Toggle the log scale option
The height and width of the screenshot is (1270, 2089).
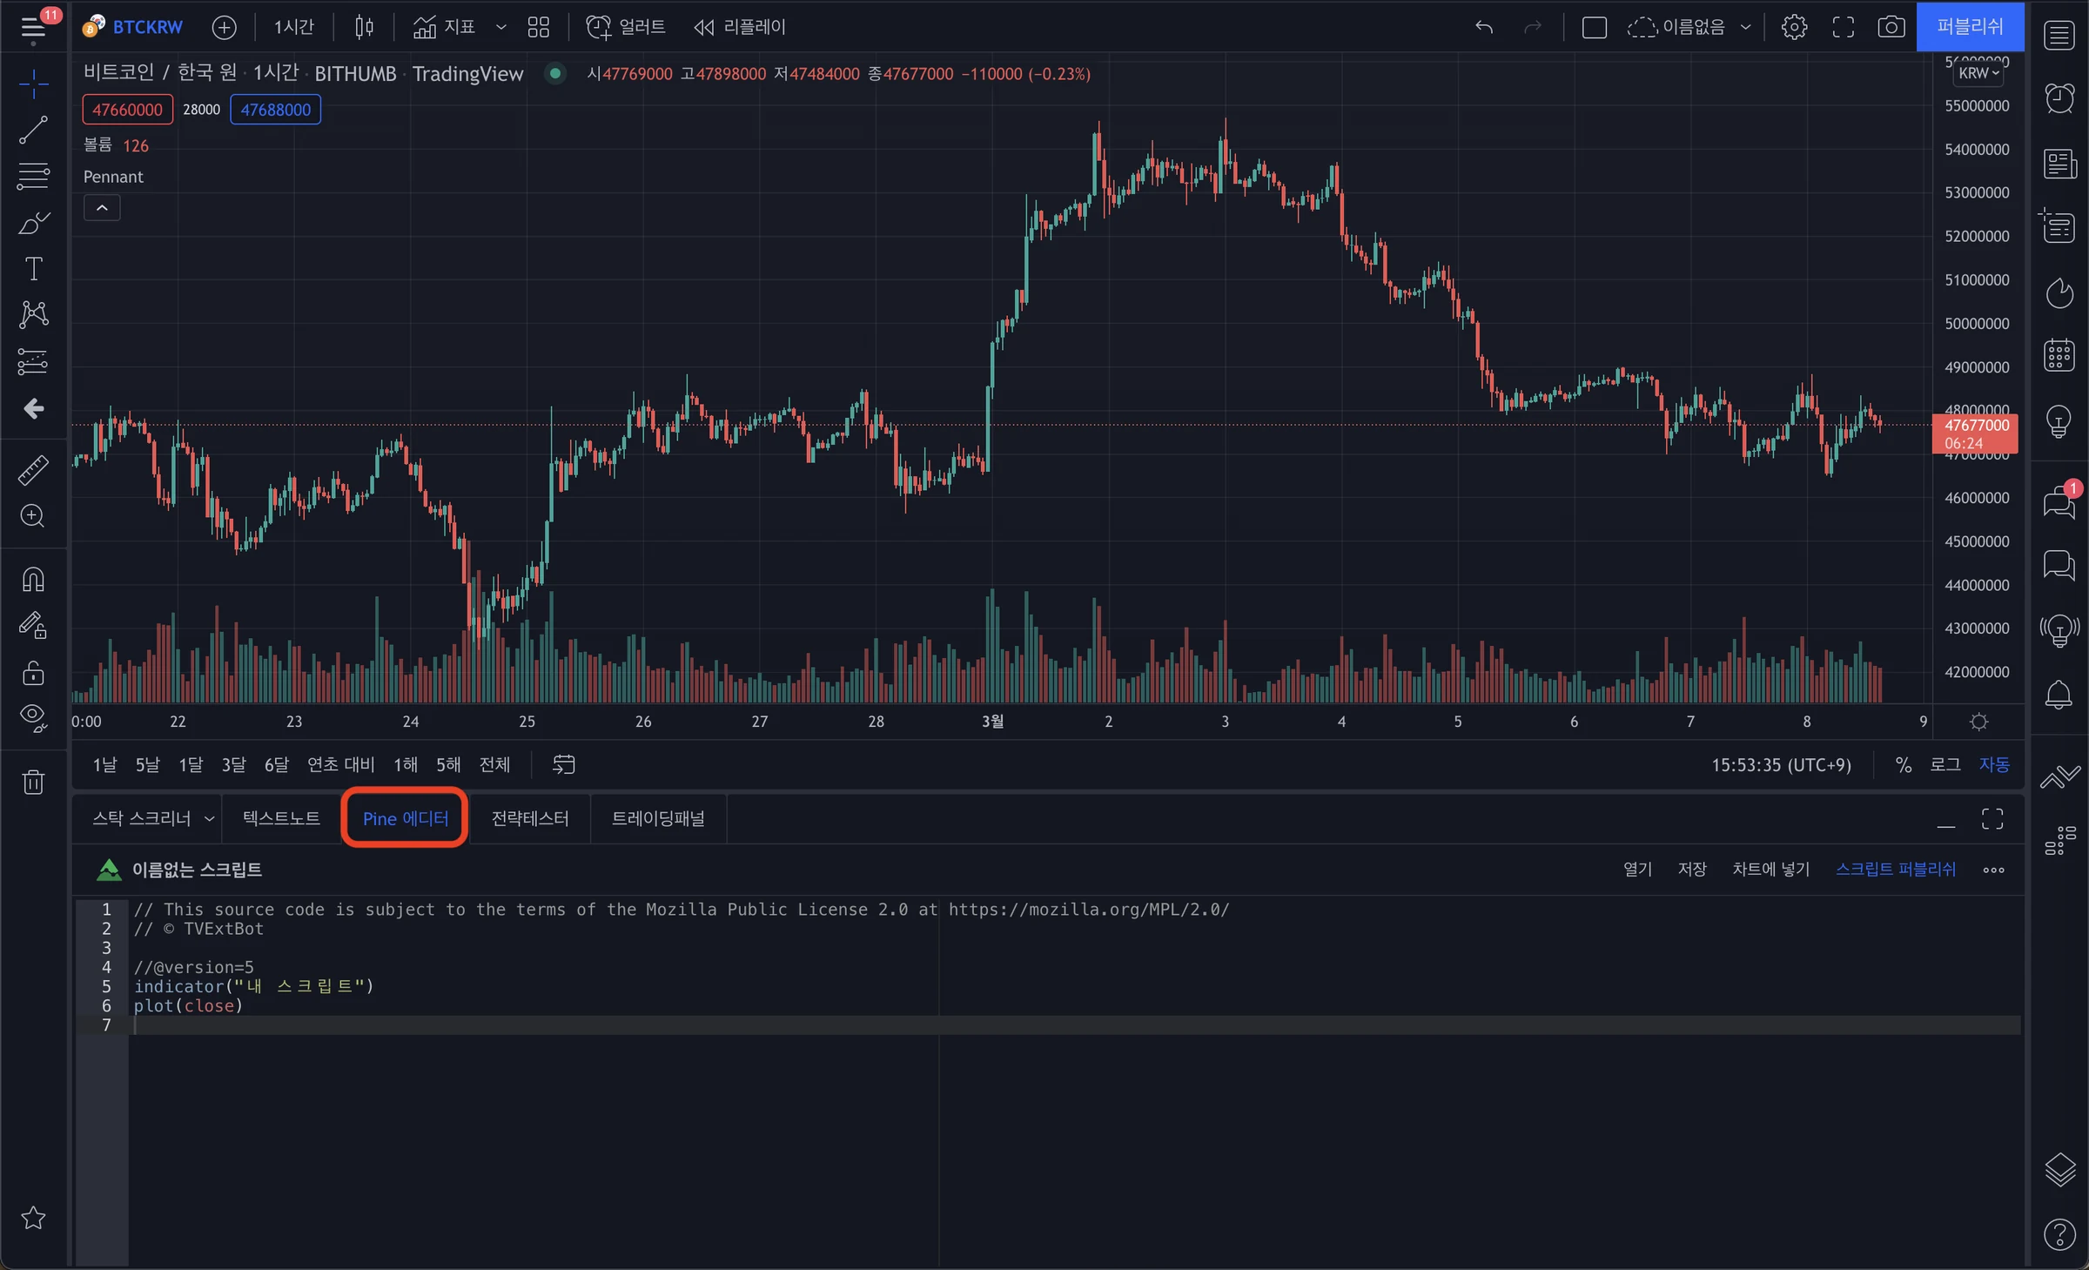[x=1945, y=764]
